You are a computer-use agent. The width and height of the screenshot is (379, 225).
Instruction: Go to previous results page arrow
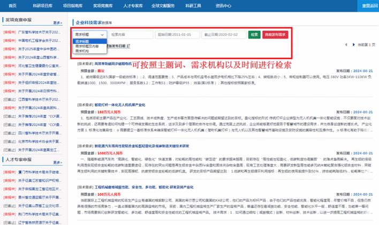(346, 45)
